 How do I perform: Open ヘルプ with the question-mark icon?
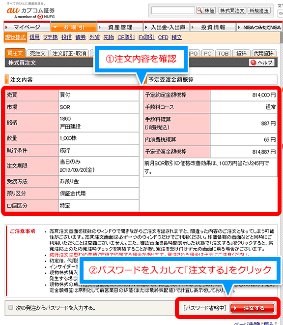[262, 63]
